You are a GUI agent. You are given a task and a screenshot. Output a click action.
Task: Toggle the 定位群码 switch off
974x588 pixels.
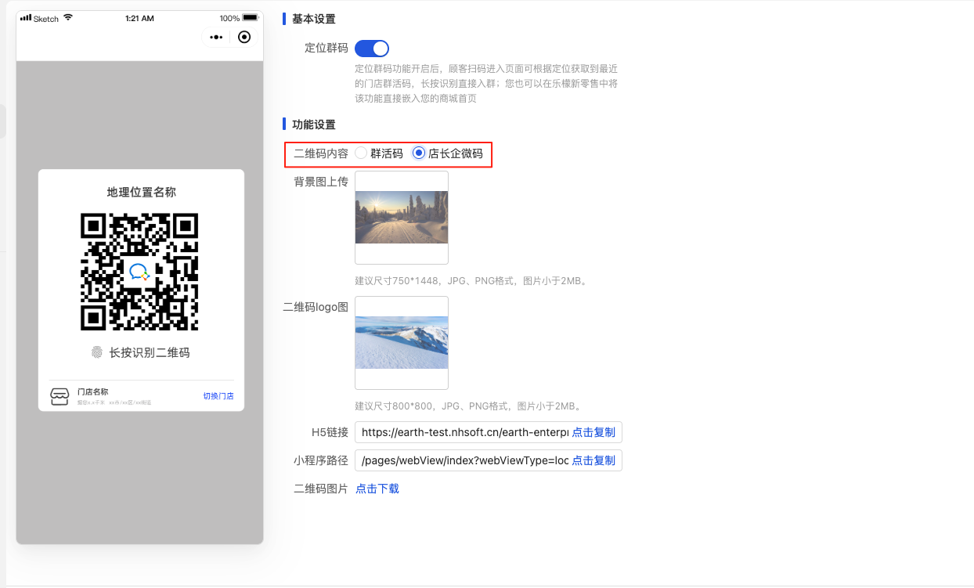[372, 49]
